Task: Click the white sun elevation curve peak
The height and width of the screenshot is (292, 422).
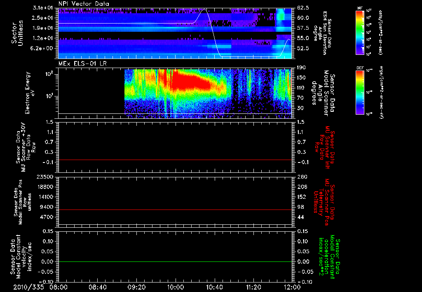Action: pyautogui.click(x=204, y=9)
